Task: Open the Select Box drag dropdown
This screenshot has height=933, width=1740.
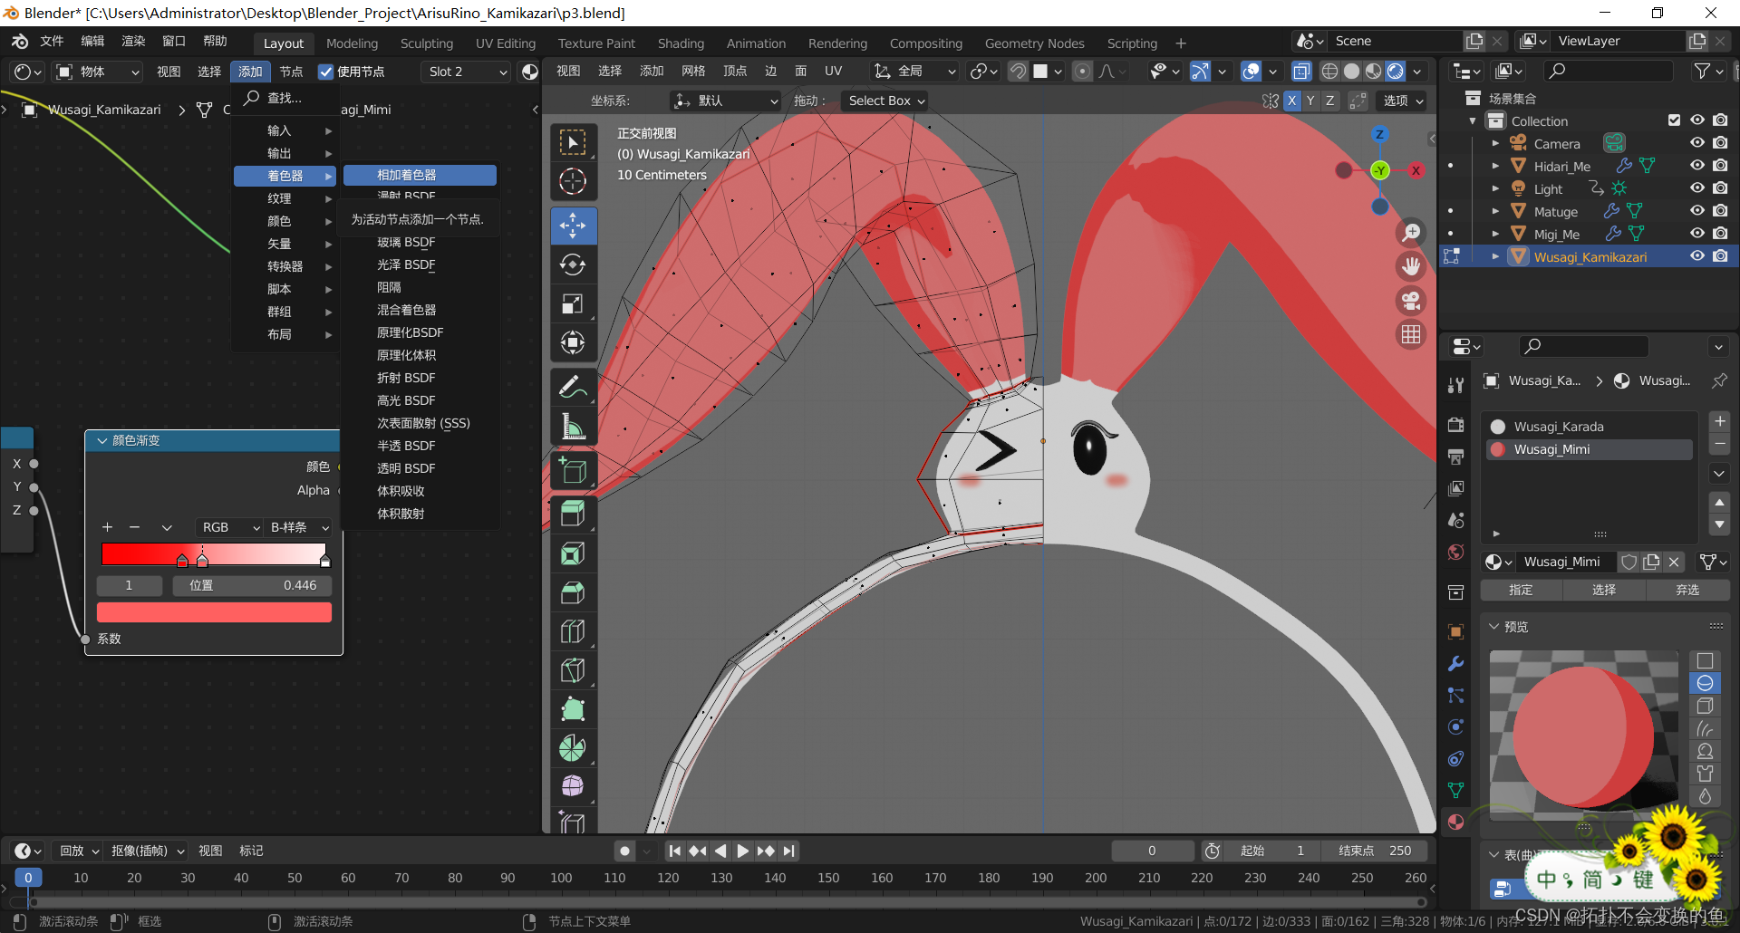Action: click(885, 101)
